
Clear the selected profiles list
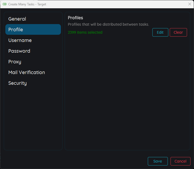click(178, 32)
